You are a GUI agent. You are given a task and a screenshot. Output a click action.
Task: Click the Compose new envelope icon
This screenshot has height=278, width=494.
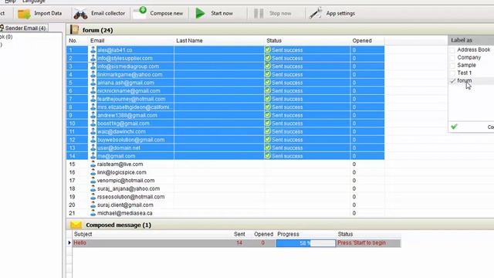pos(140,13)
